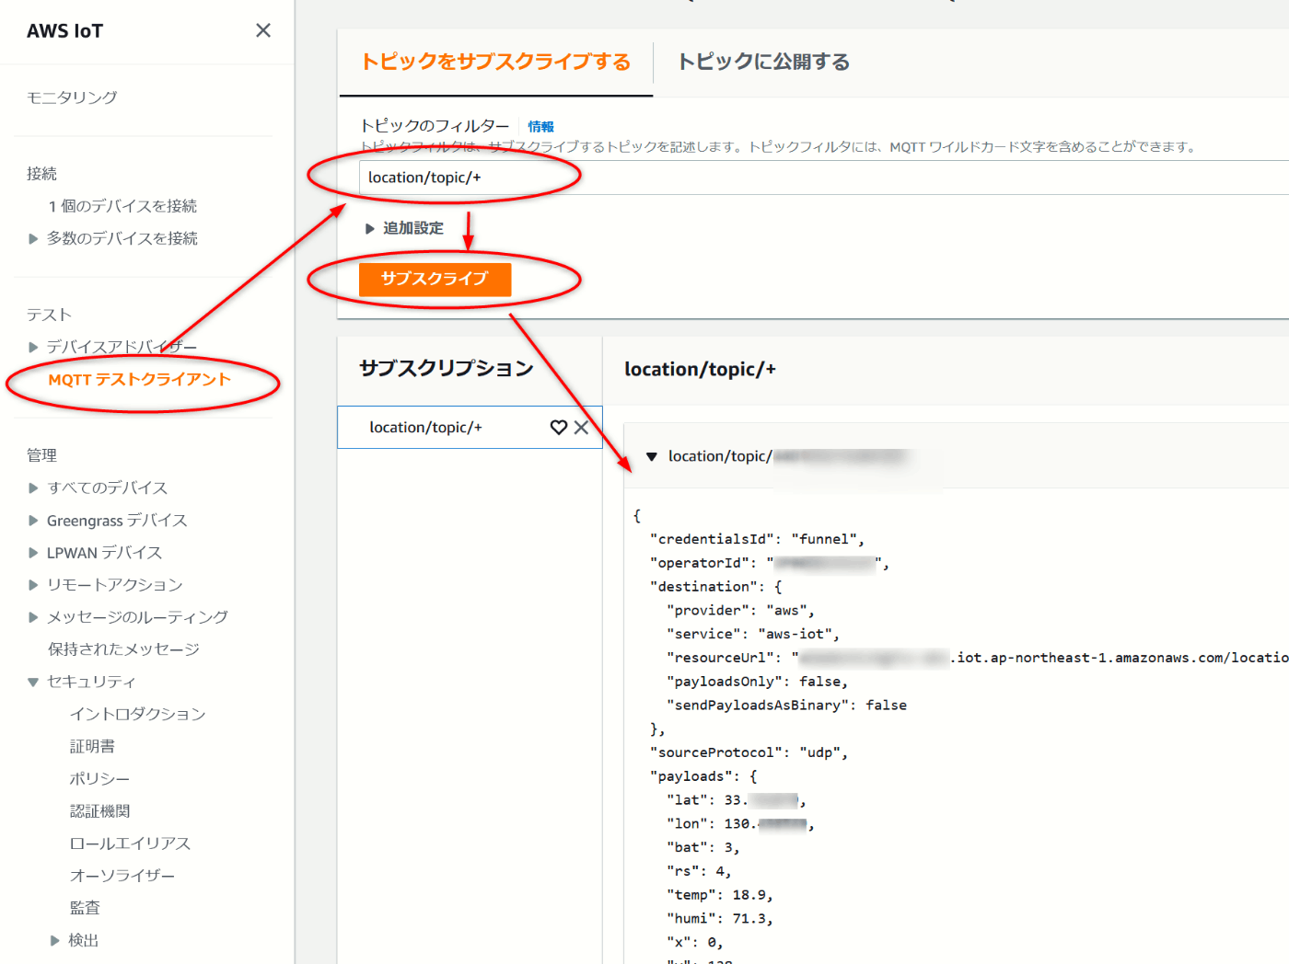The width and height of the screenshot is (1289, 964).
Task: Open 認証機関 page
Action: 99,811
